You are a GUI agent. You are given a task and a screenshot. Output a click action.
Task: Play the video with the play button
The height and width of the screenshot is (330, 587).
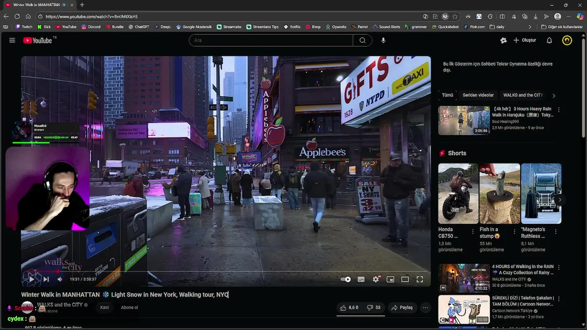point(32,279)
